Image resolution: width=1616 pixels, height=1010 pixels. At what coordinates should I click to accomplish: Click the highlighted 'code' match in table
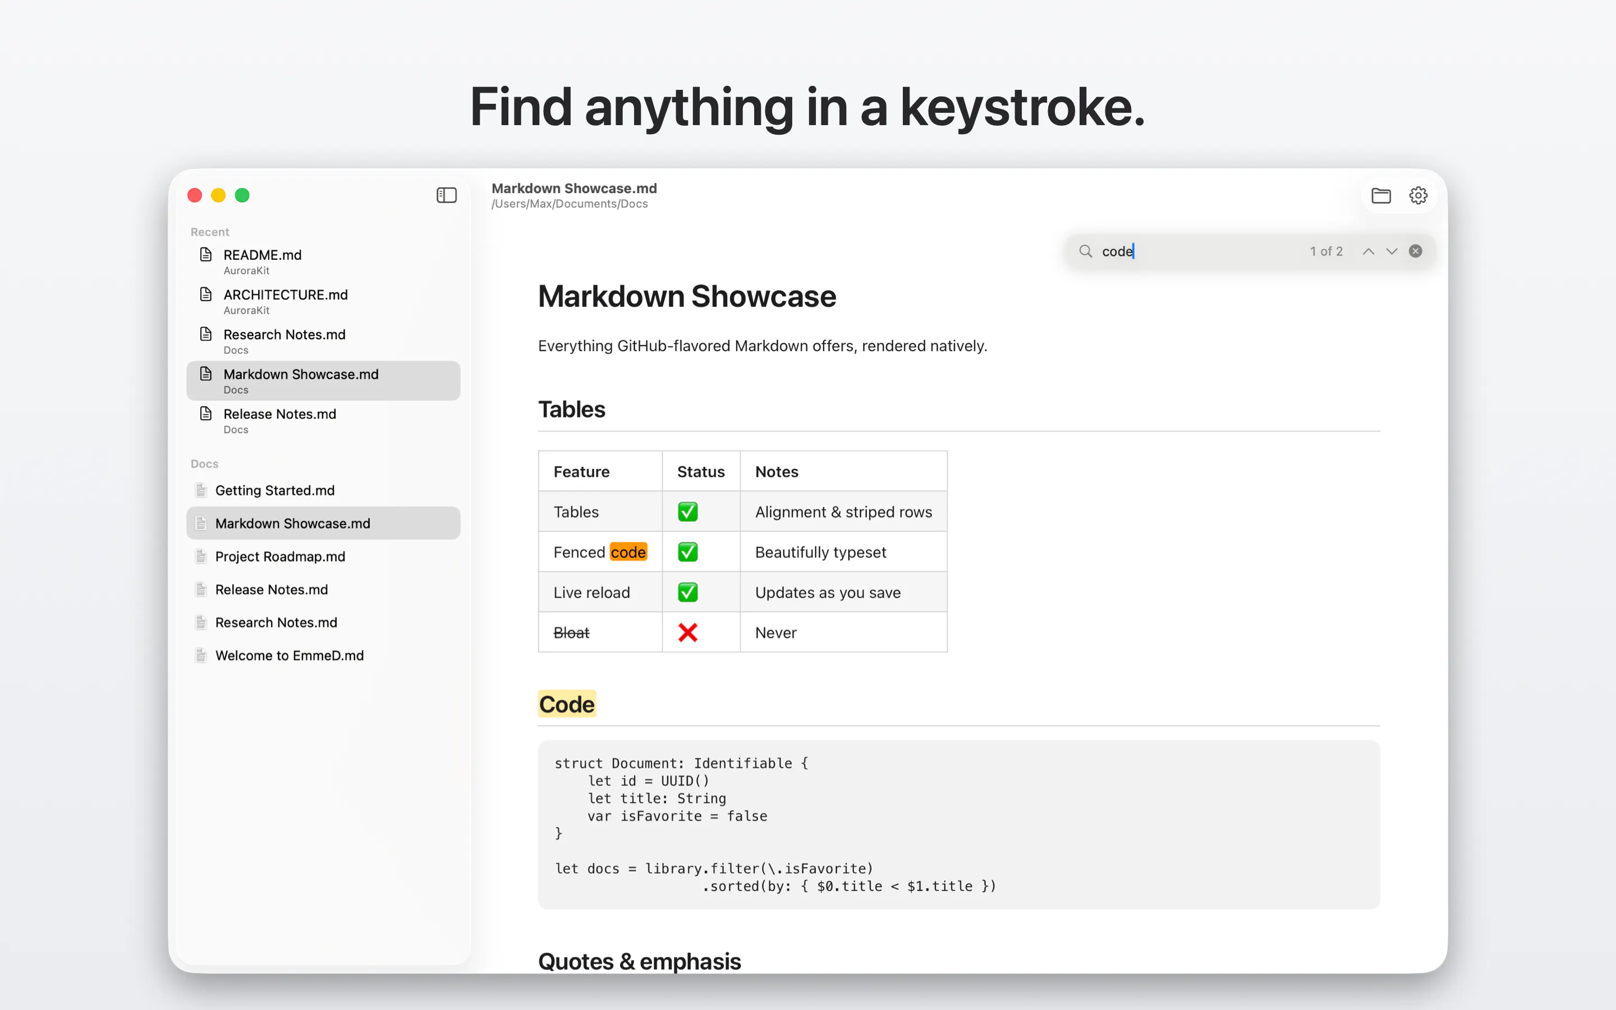[x=628, y=552]
